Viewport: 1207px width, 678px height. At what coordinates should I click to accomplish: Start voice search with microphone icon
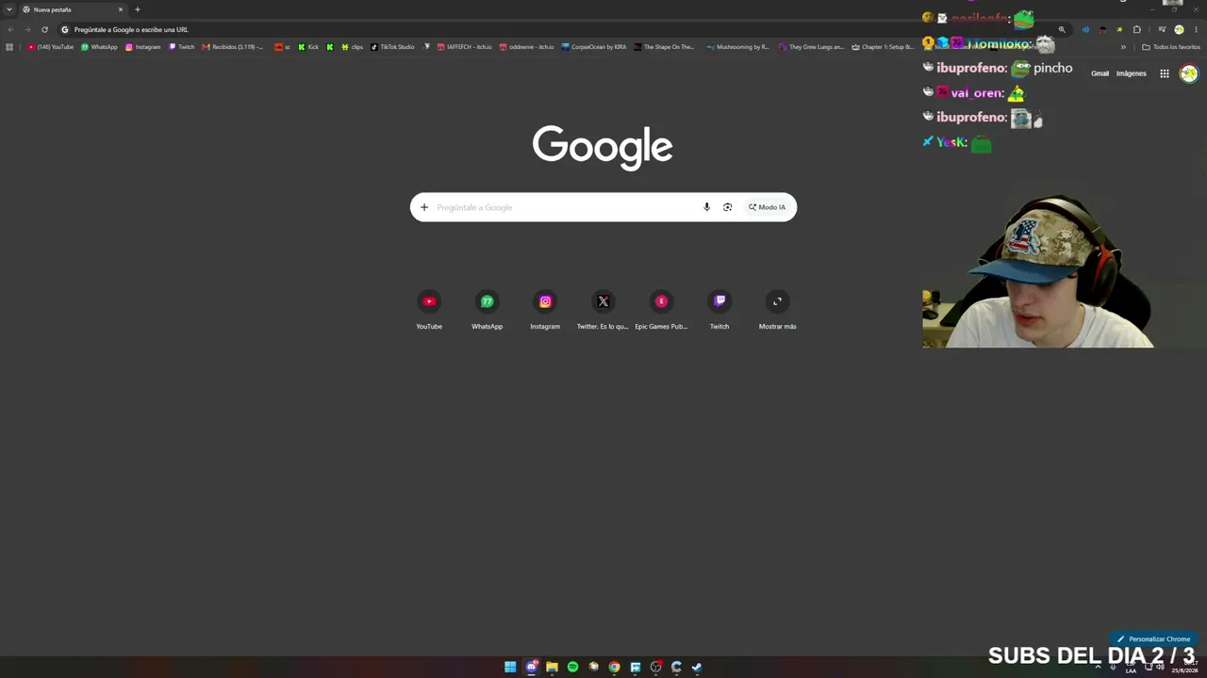(706, 207)
